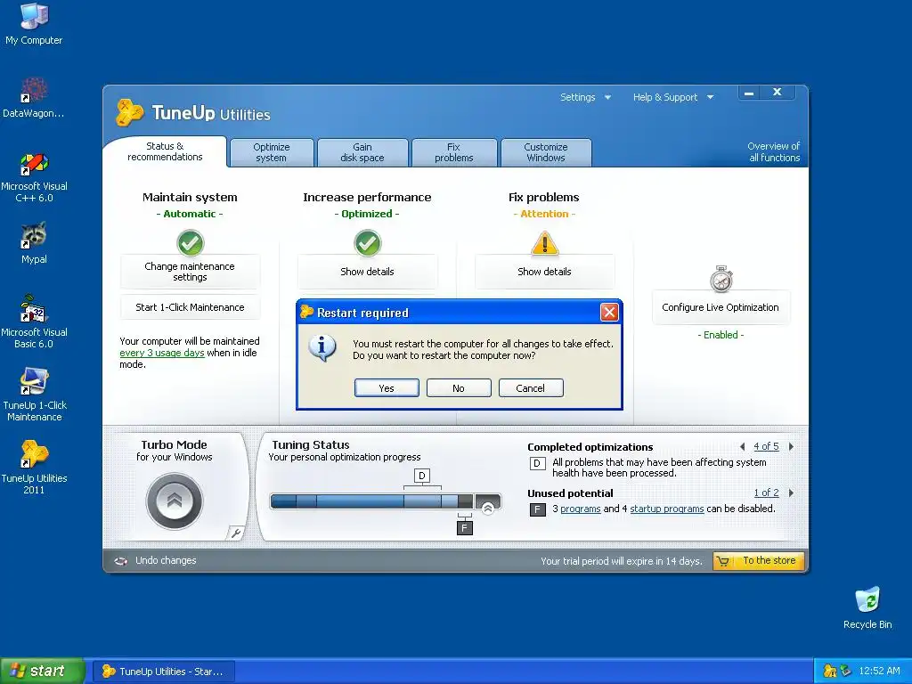Show next unused potential item
Viewport: 912px width, 684px height.
(x=791, y=493)
